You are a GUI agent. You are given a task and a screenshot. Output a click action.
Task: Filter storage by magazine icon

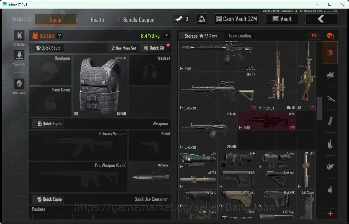point(330,121)
